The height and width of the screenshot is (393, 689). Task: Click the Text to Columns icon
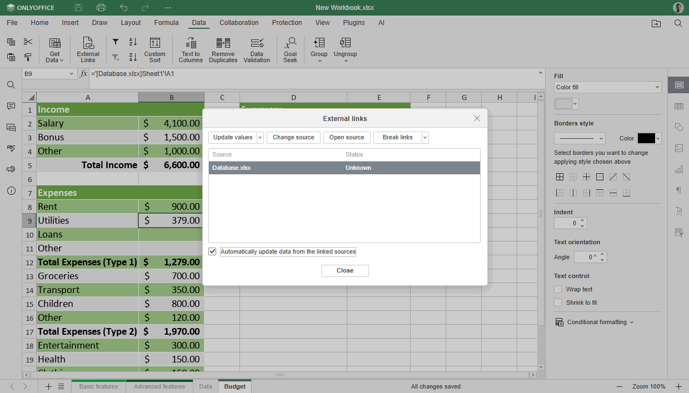[x=191, y=49]
